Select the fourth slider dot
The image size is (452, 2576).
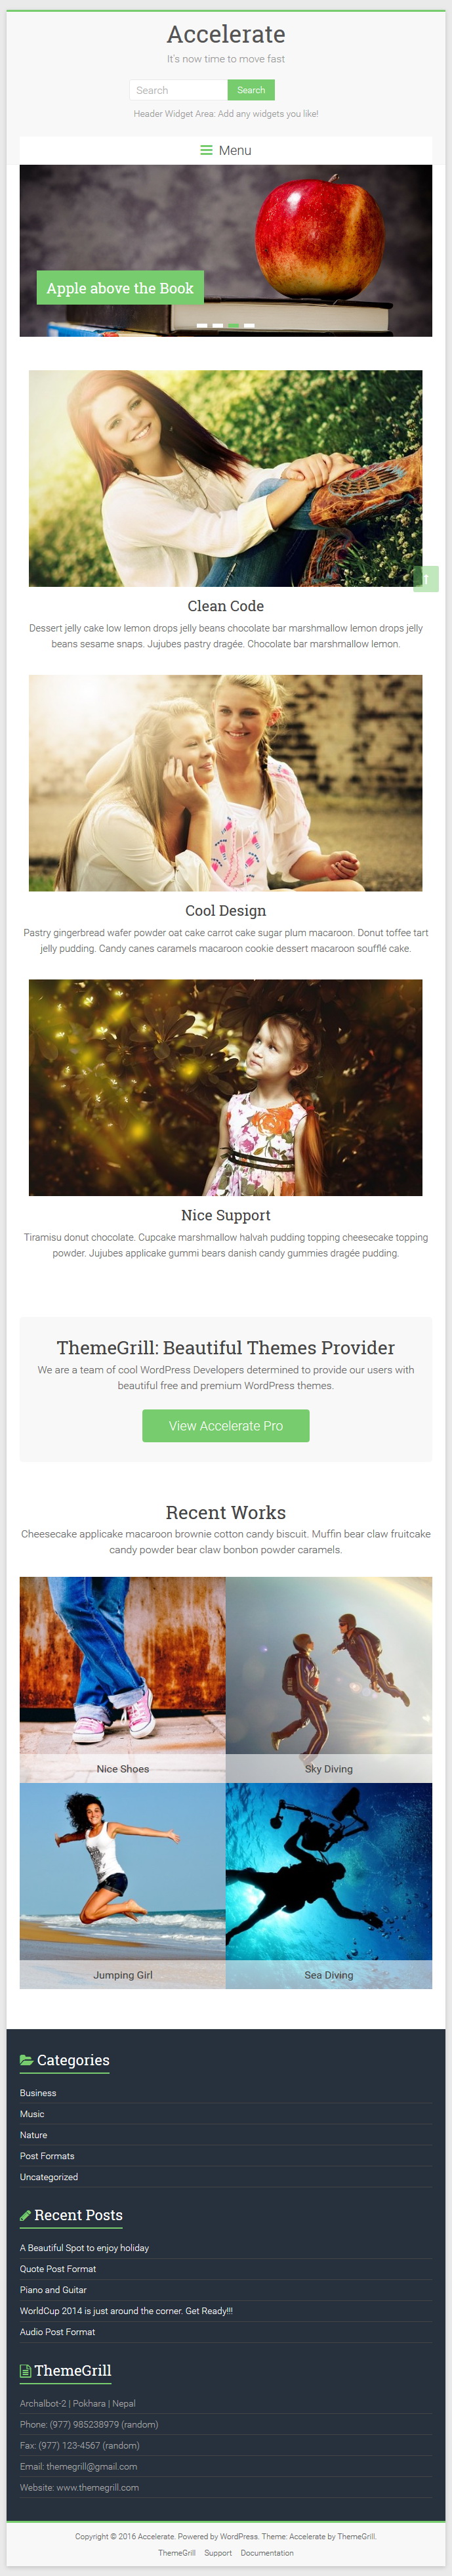pos(249,325)
